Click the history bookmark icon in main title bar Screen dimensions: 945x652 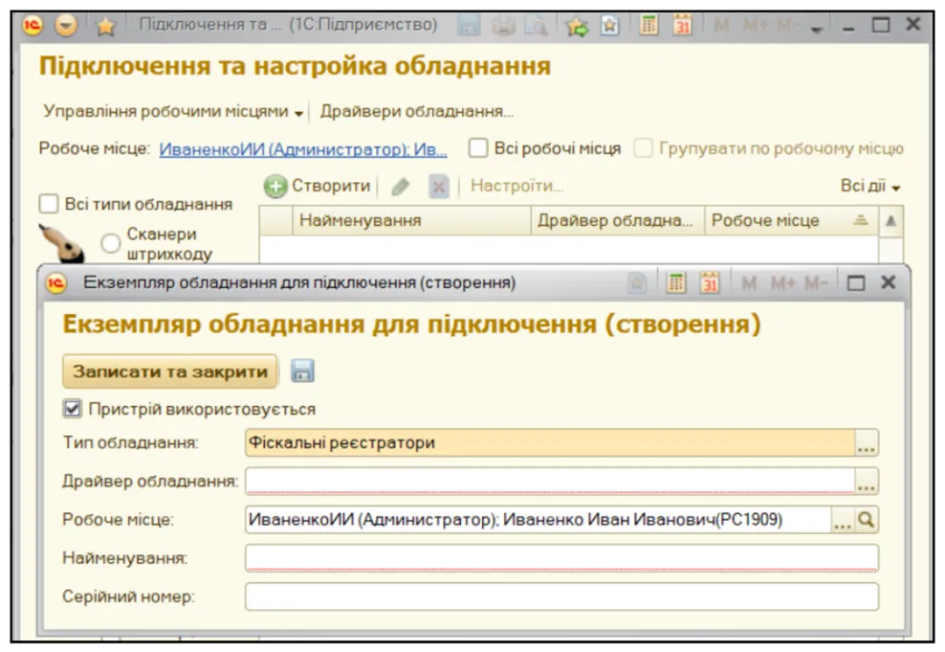click(x=609, y=25)
